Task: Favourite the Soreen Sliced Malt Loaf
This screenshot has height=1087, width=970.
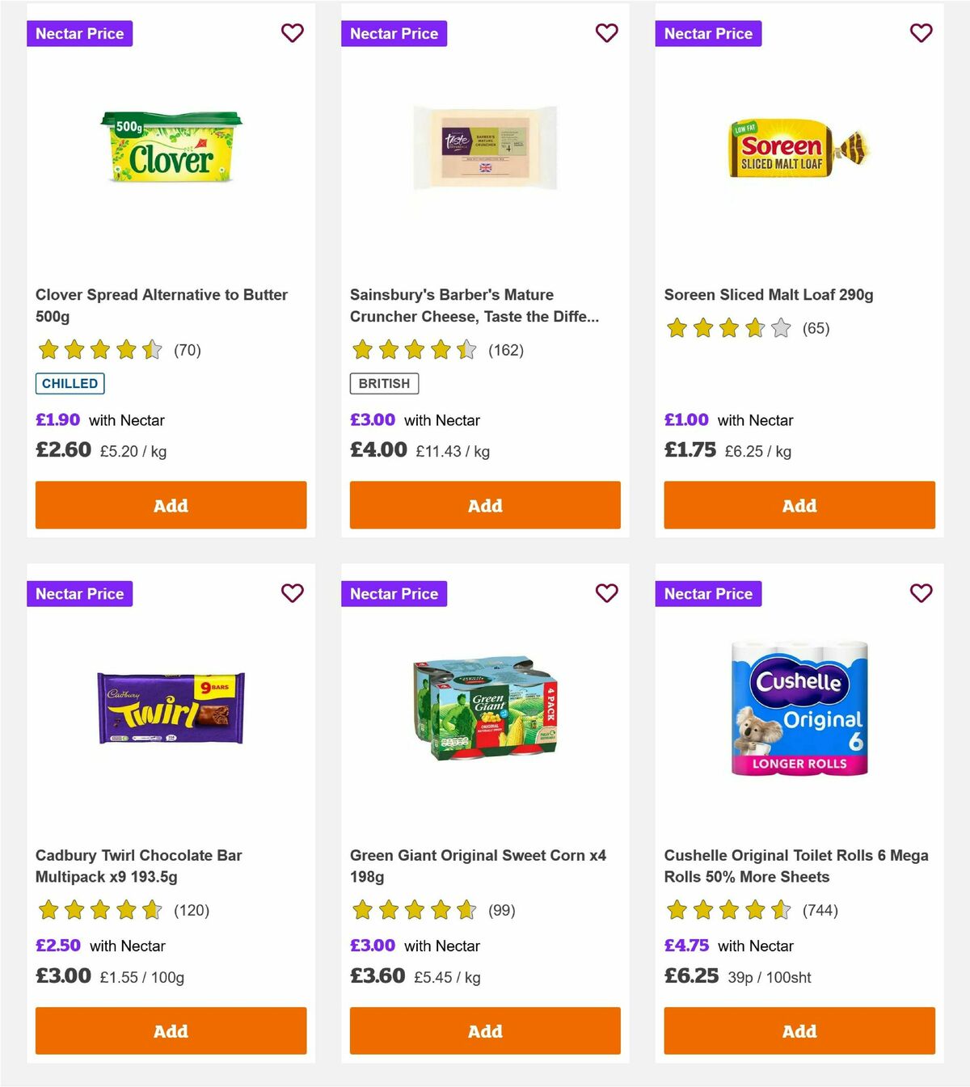Action: click(921, 33)
